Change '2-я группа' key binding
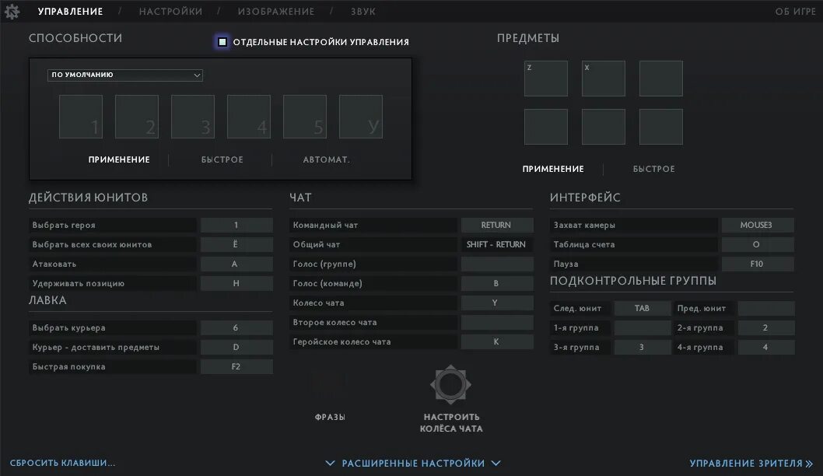 [766, 328]
